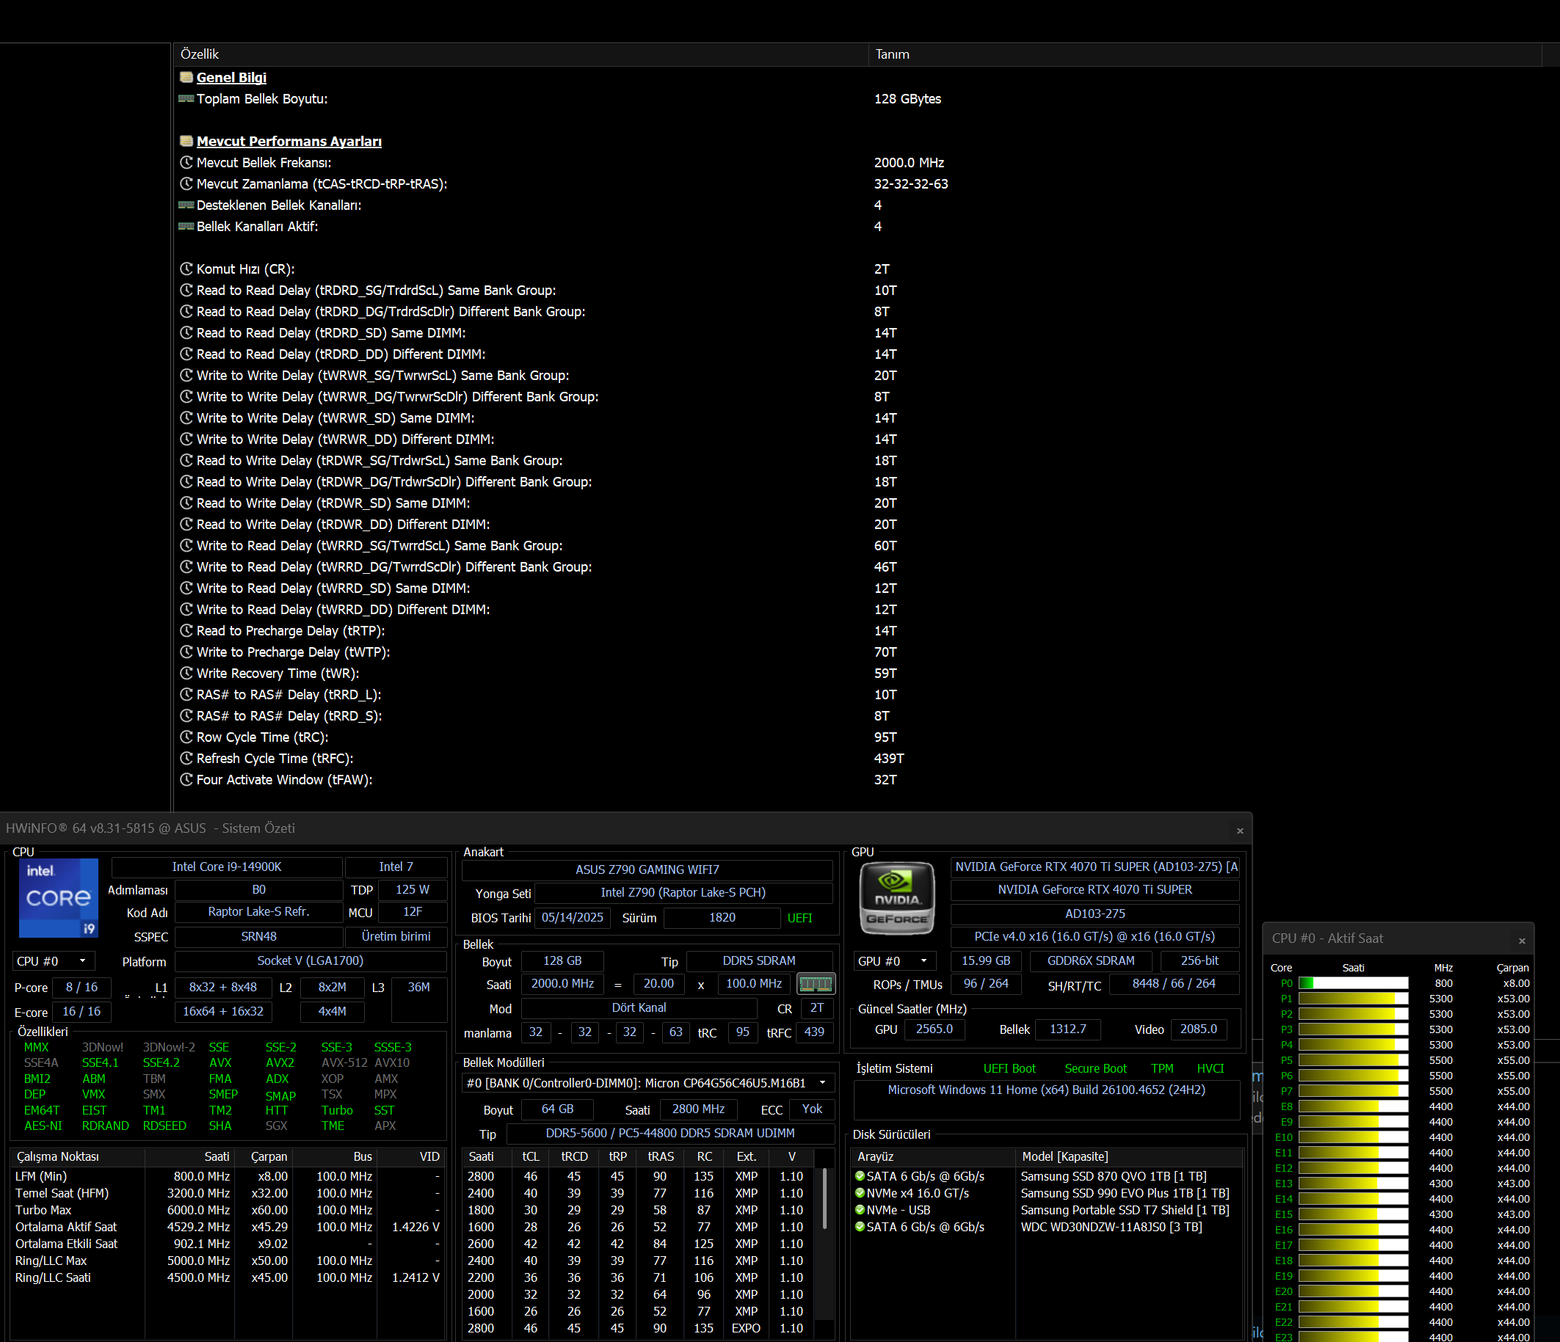Click the NVIDIA GeForce logo
1560x1342 pixels.
pyautogui.click(x=896, y=899)
